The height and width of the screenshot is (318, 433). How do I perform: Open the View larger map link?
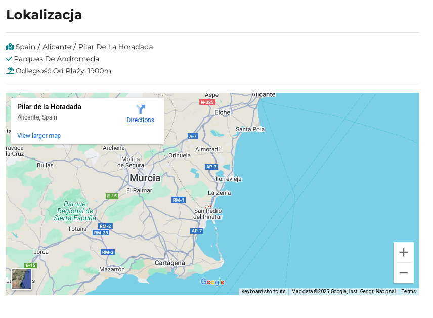pyautogui.click(x=39, y=136)
